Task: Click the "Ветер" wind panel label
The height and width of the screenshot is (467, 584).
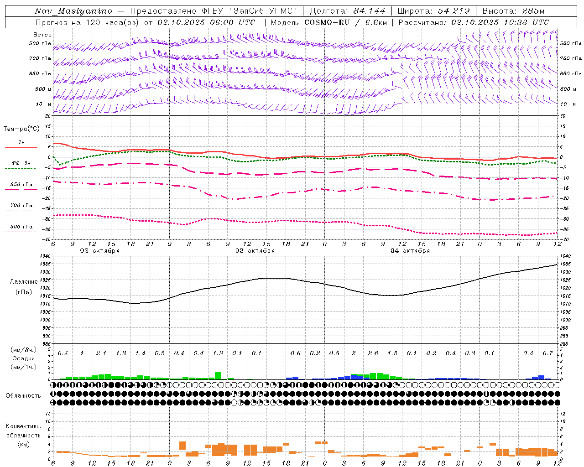Action: [42, 35]
